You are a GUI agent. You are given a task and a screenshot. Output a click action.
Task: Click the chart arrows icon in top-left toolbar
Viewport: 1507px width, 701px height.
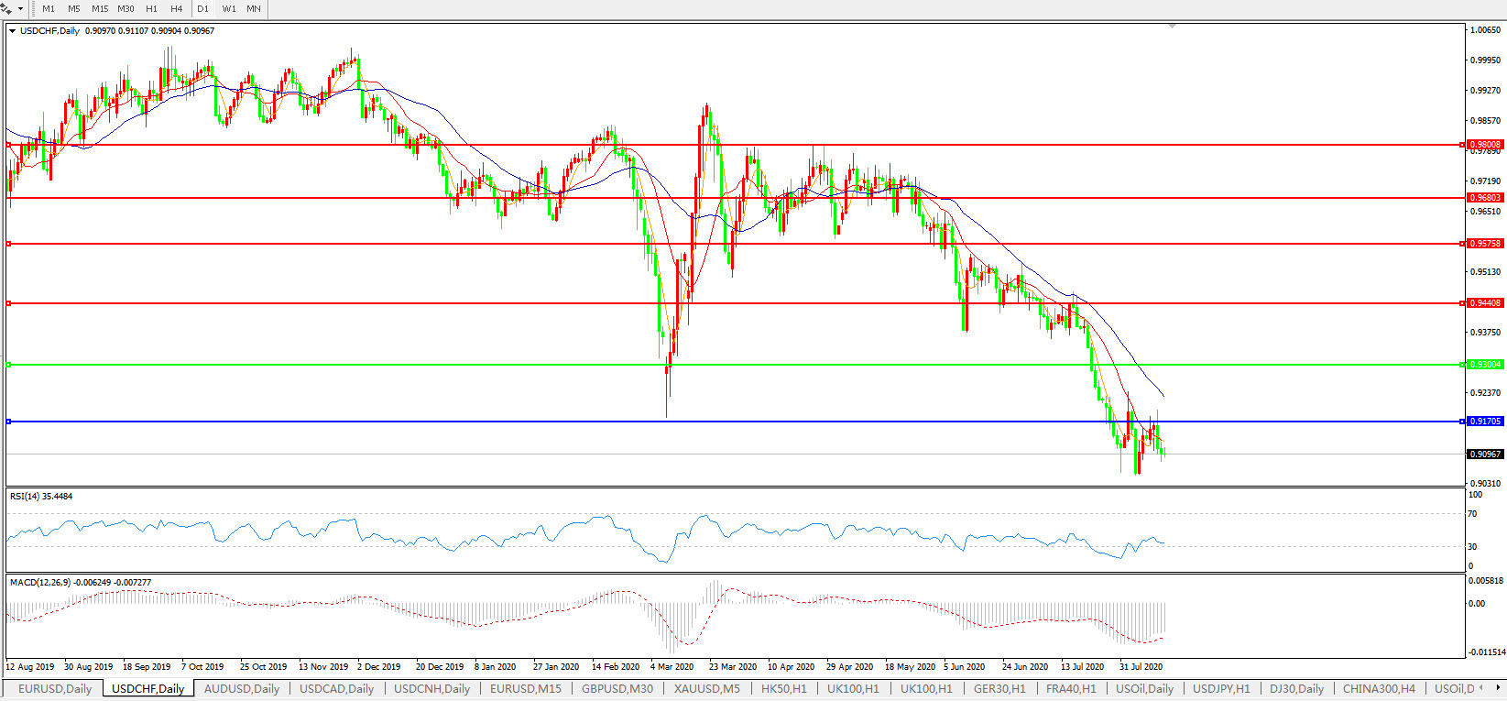tap(6, 8)
